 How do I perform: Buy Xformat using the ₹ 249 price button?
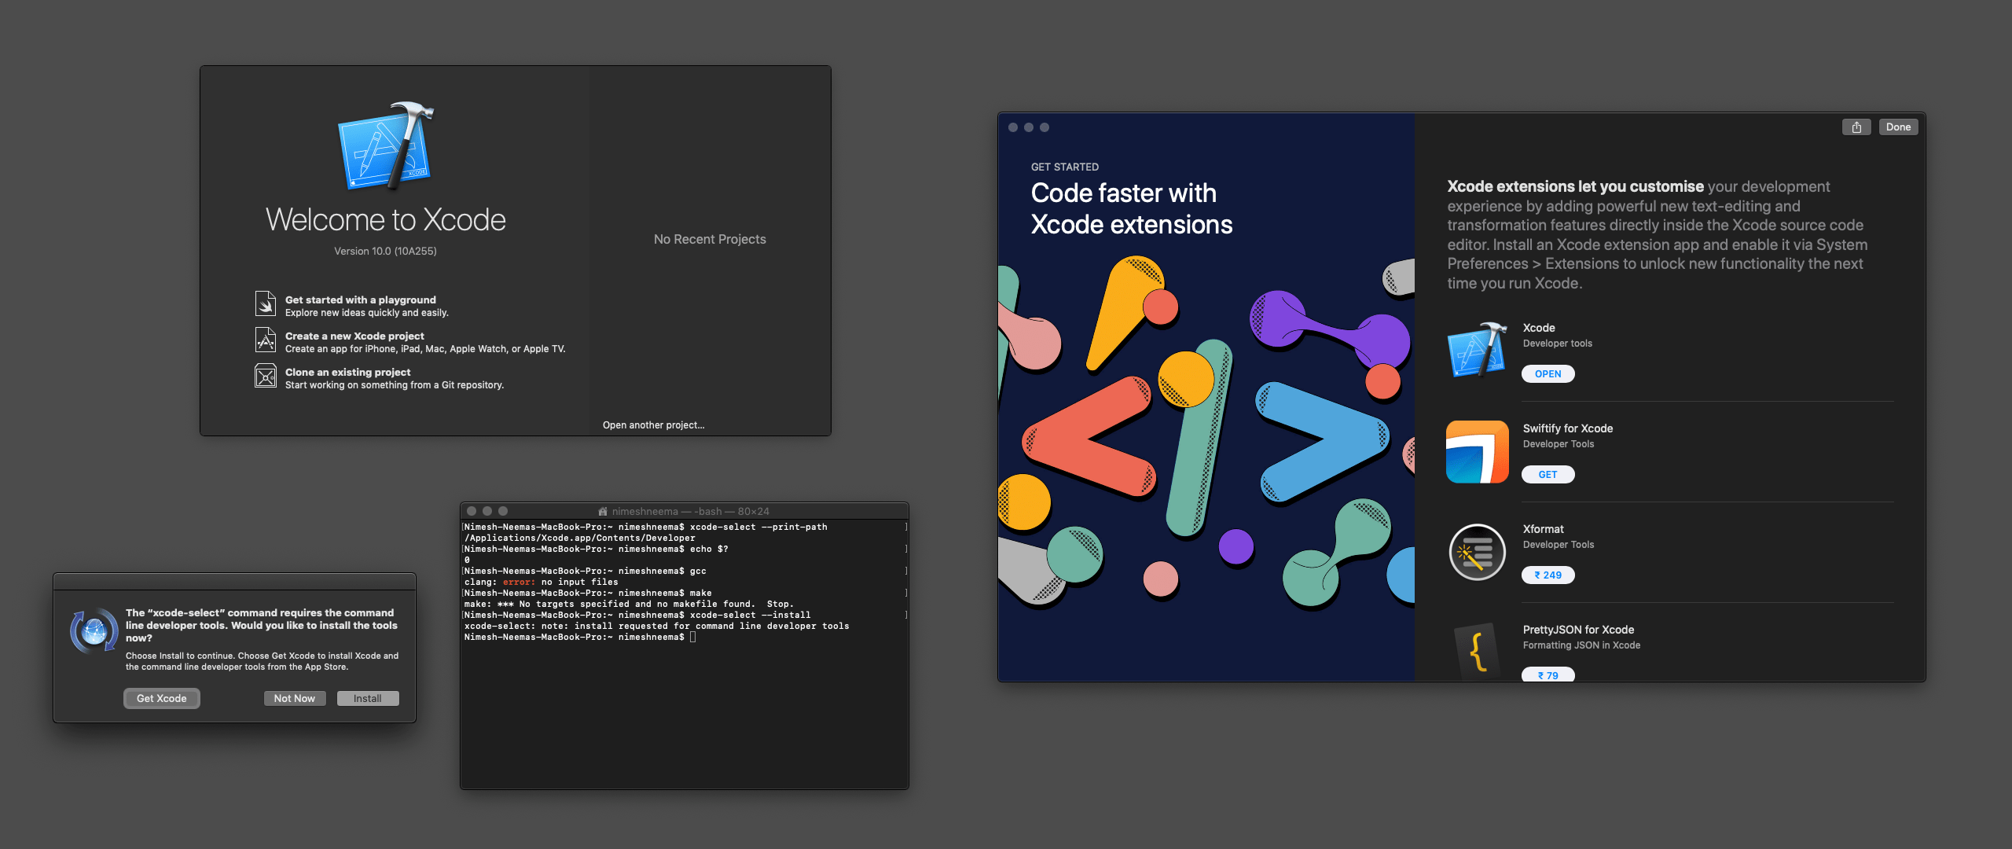1548,575
